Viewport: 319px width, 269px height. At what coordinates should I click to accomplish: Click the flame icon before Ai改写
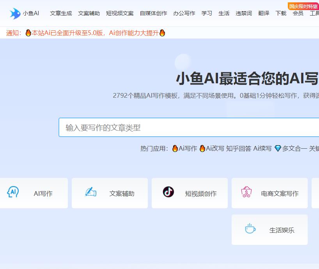coord(202,148)
